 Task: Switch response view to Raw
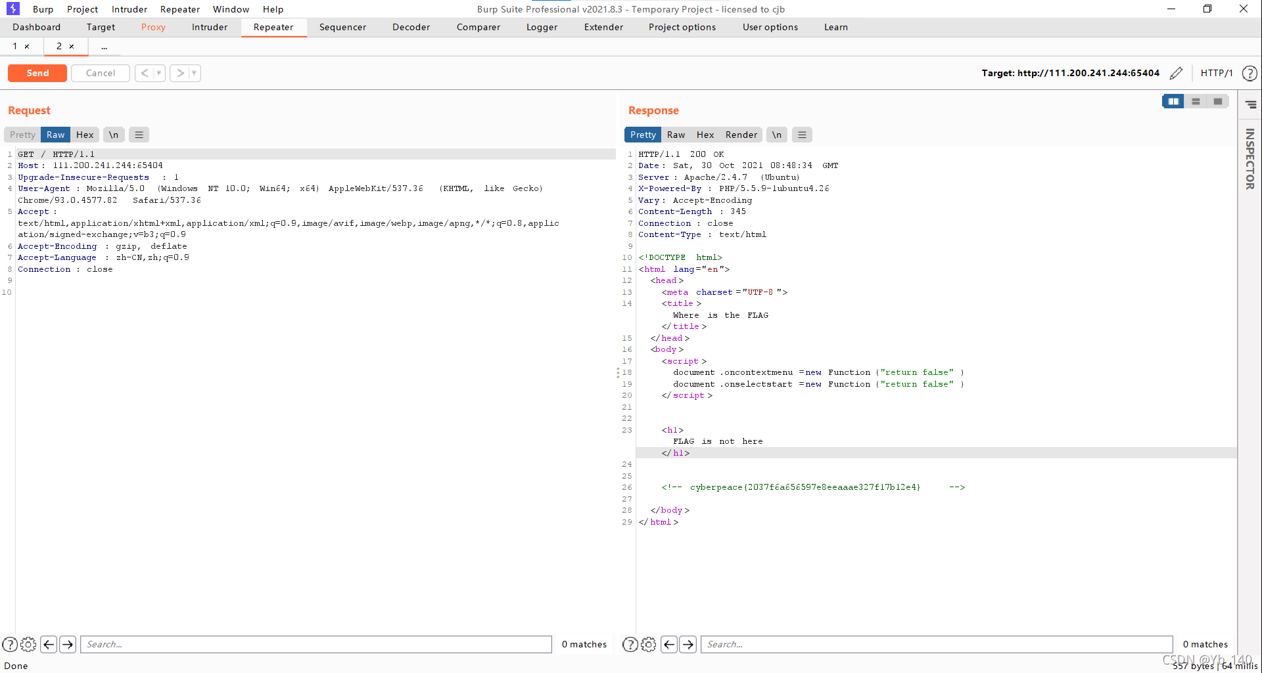coord(676,135)
